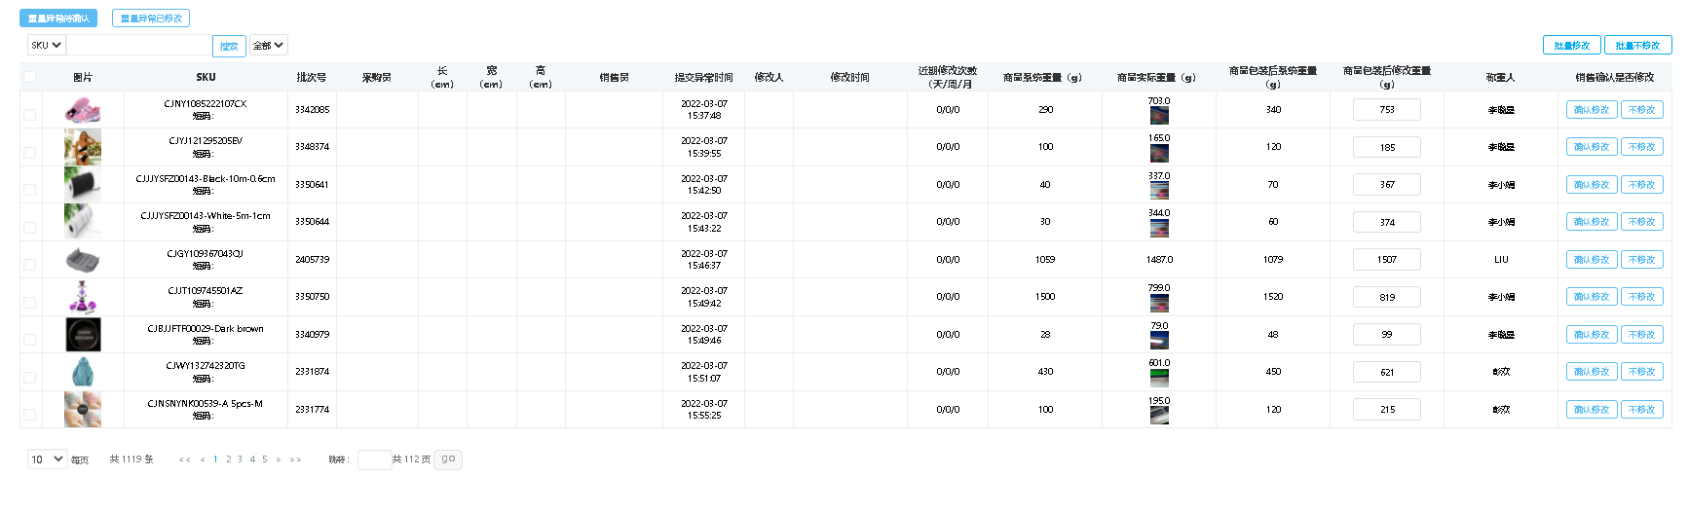
Task: Select checkbox for CJNSNYNK00539-A 5pcs-M row
Action: pyautogui.click(x=30, y=415)
